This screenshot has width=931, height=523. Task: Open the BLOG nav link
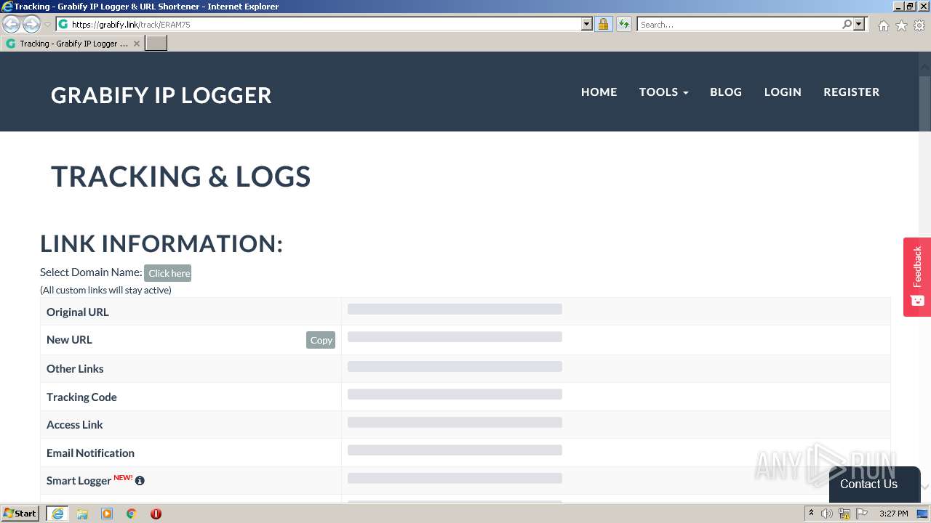point(726,92)
